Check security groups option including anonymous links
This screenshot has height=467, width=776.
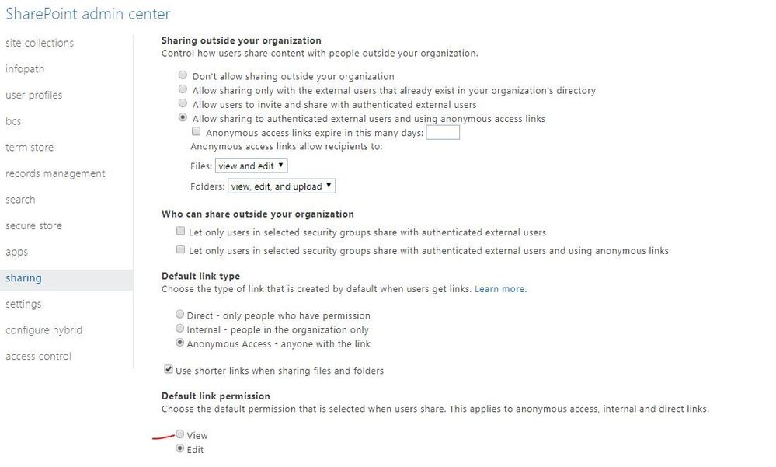181,250
